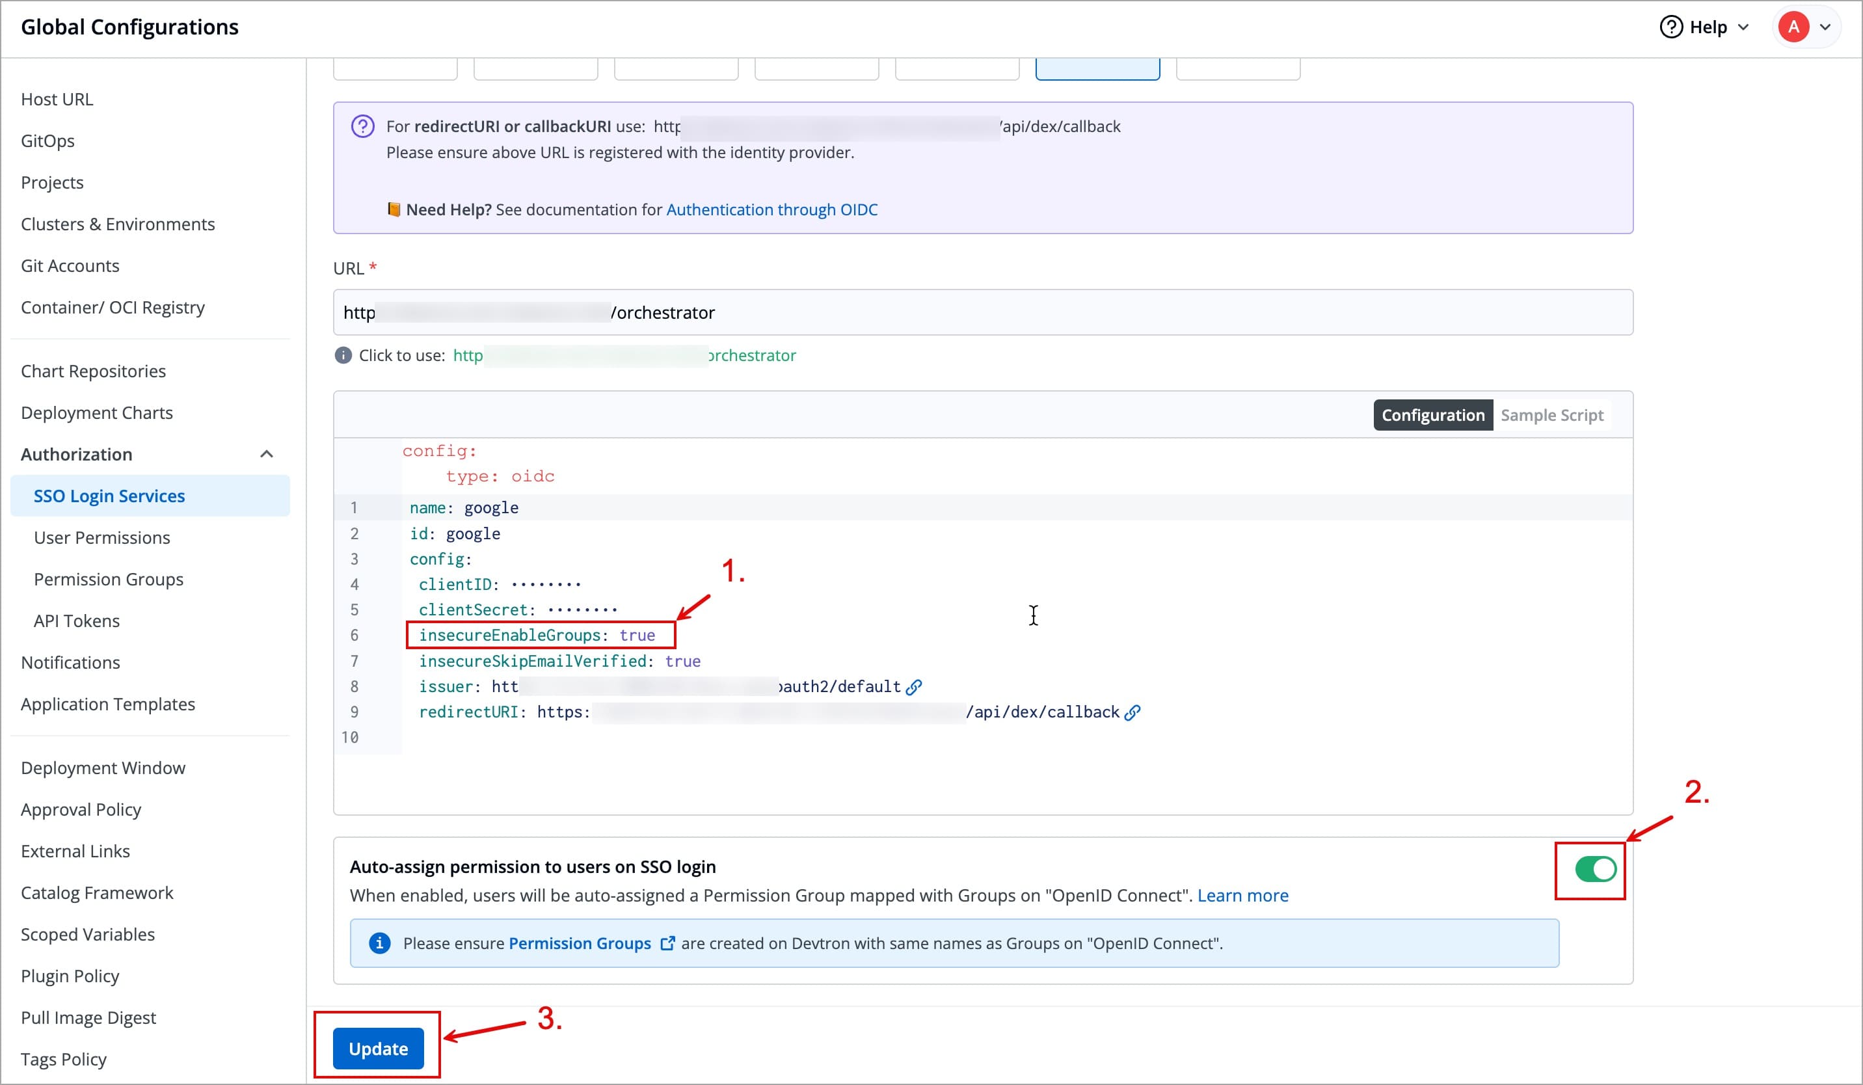The image size is (1863, 1085).
Task: Disable Auto-assign permission to users on SSO login
Action: click(x=1590, y=870)
